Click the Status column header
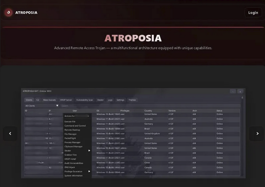This screenshot has height=187, width=265. (x=220, y=110)
